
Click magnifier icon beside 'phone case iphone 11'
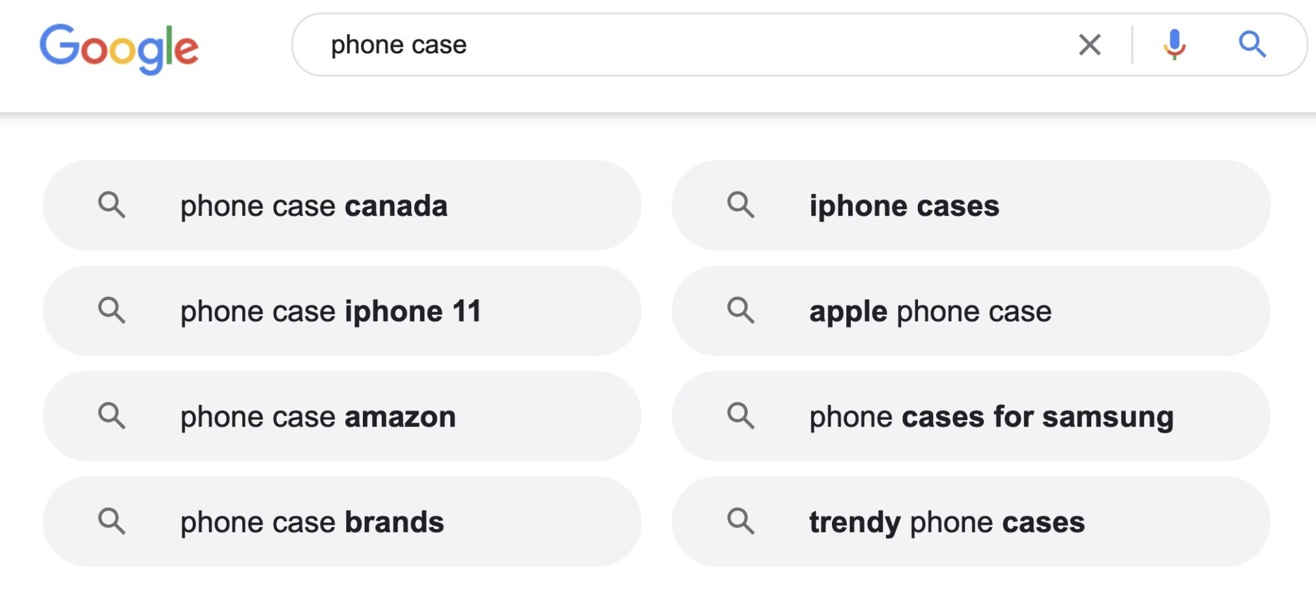[111, 311]
